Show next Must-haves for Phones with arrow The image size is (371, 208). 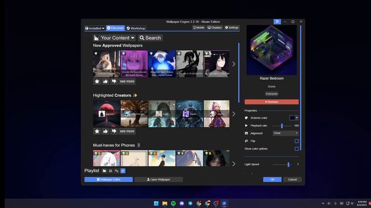click(x=234, y=164)
